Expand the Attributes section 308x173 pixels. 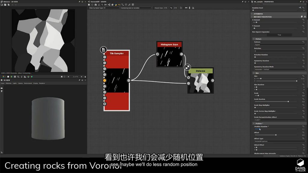252,14
